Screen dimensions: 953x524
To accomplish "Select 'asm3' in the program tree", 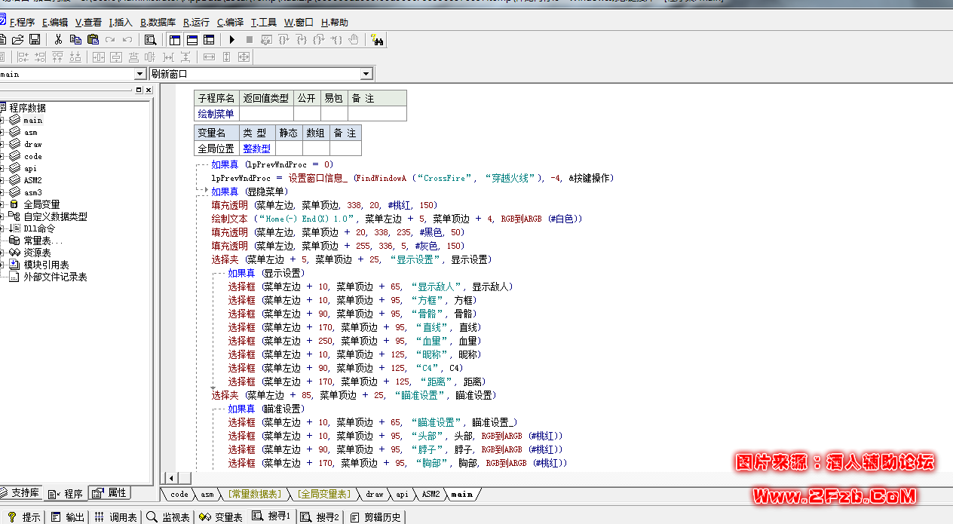I will click(32, 192).
